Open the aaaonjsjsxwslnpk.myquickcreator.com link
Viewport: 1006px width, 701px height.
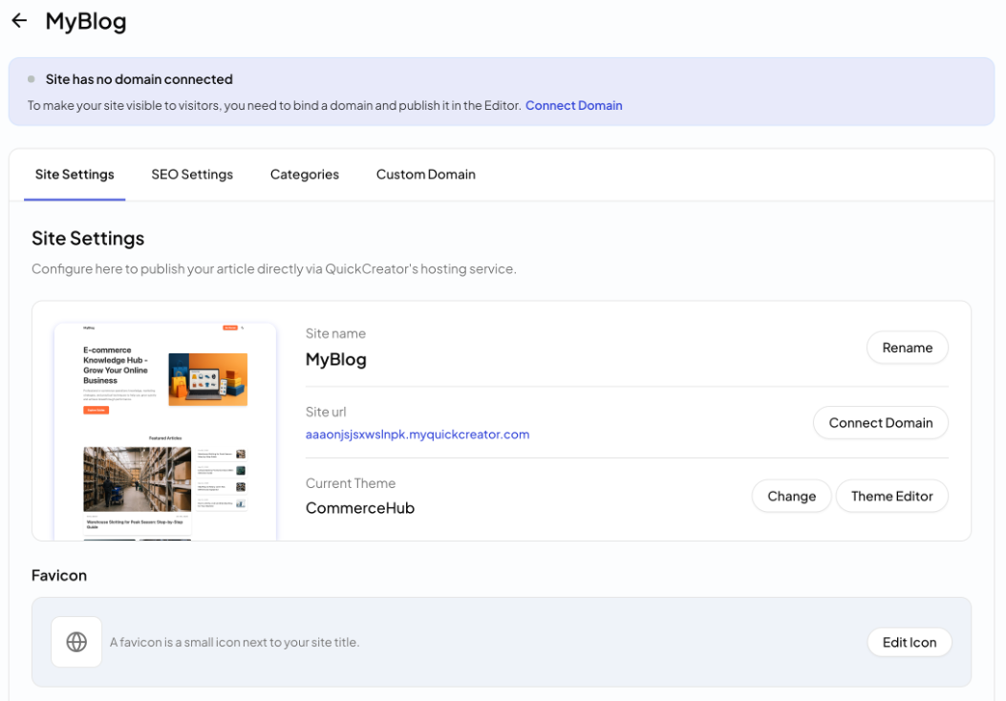click(417, 435)
